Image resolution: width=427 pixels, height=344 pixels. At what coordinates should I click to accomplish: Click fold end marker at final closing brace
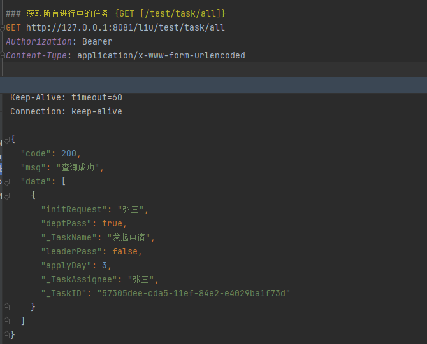click(x=6, y=334)
